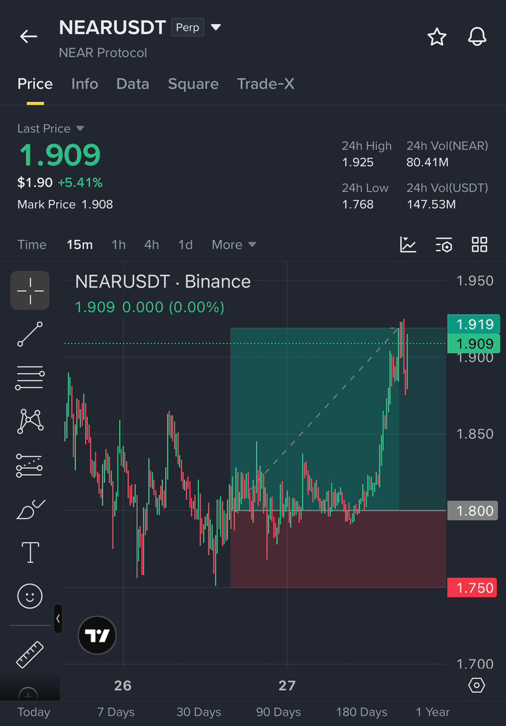Click the Mark Price 1.908 text
The height and width of the screenshot is (726, 506).
[x=65, y=204]
